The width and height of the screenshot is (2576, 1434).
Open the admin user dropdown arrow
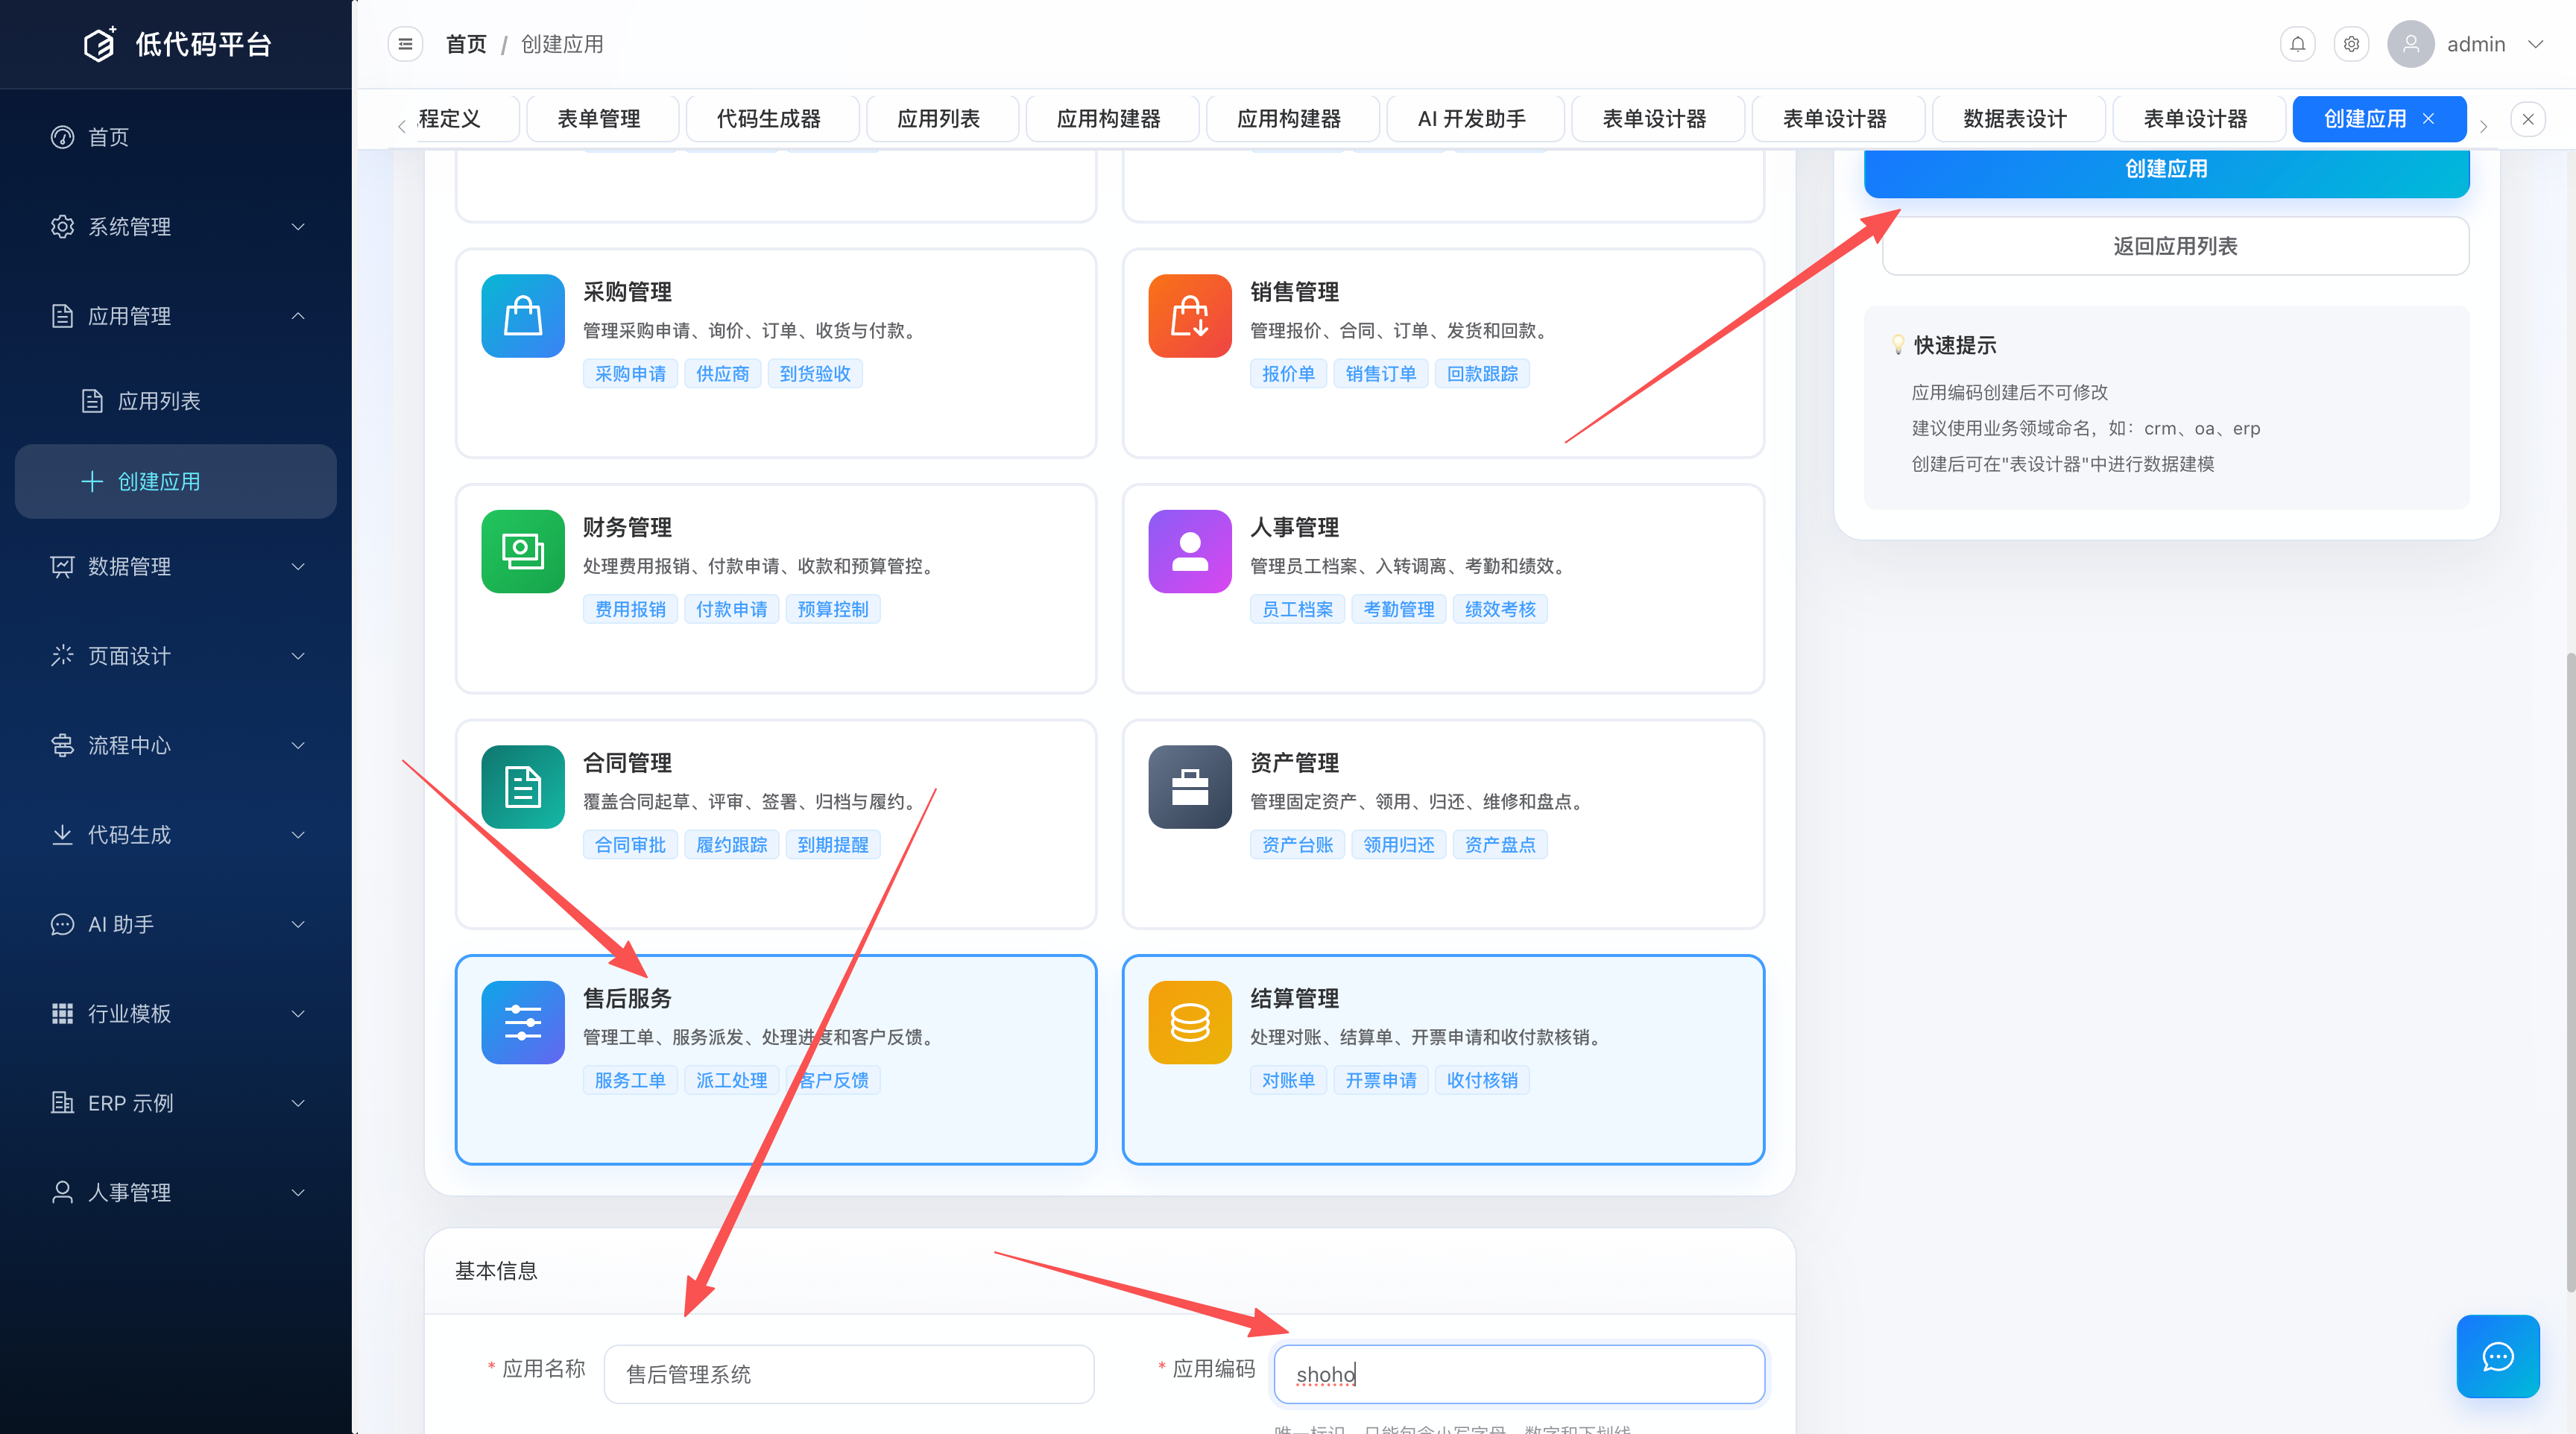2535,44
